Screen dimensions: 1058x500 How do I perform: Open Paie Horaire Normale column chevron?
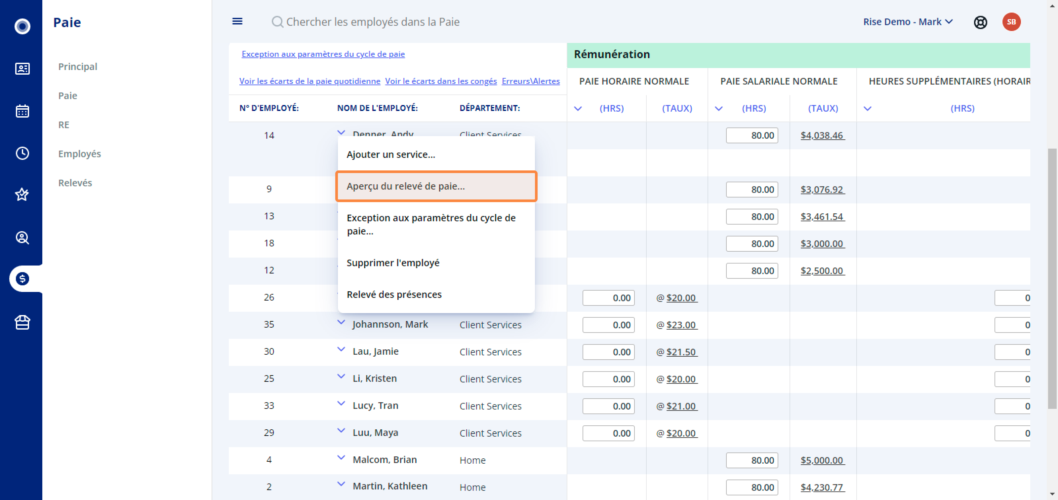click(578, 109)
